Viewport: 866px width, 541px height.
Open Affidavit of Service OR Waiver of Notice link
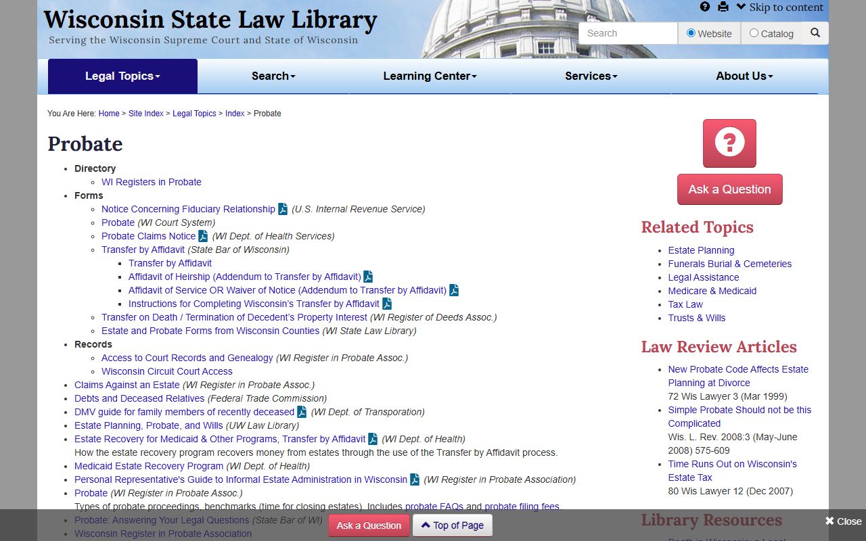pos(288,290)
